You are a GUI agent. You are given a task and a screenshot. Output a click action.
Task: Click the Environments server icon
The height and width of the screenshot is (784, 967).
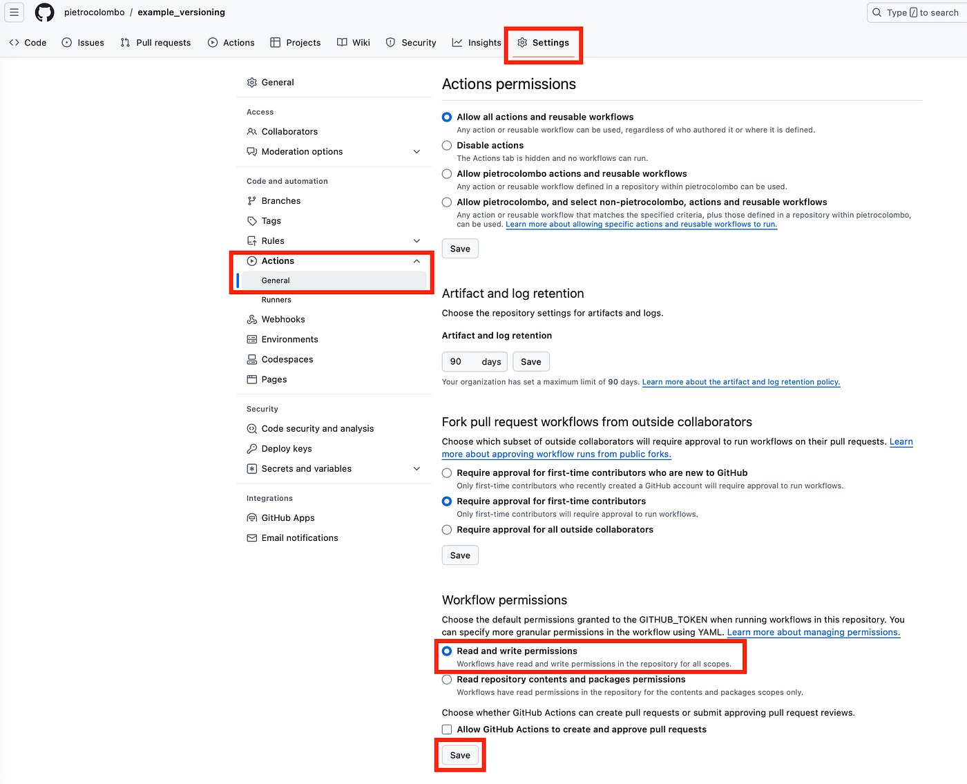(x=252, y=339)
